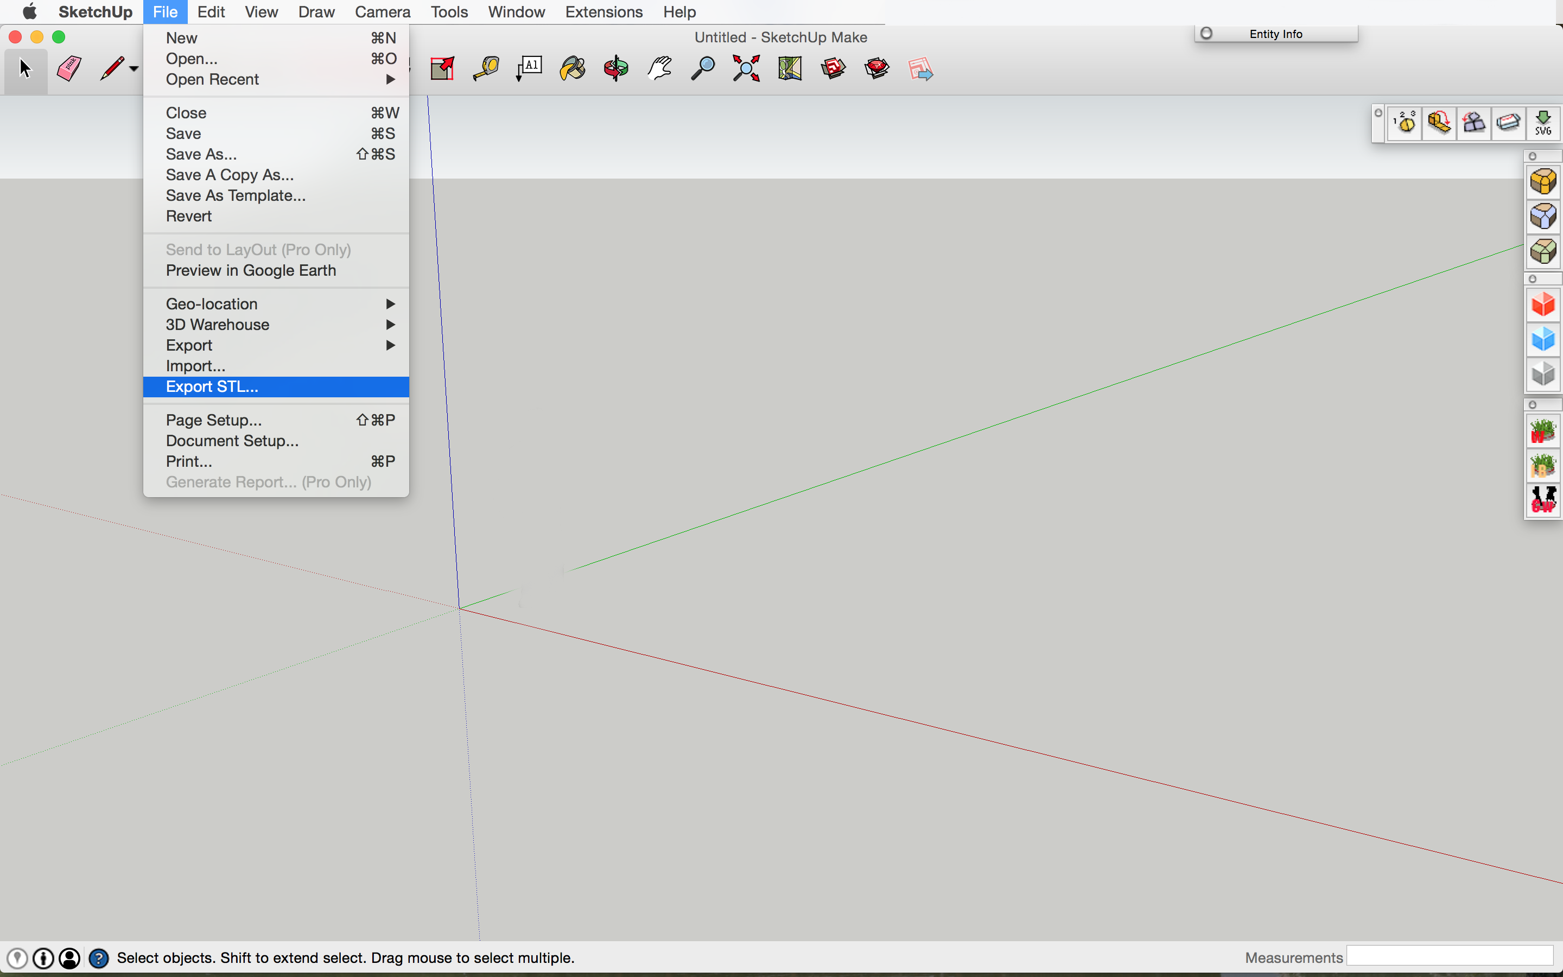Select the green bevel corner tool
This screenshot has height=977, width=1563.
1543,251
